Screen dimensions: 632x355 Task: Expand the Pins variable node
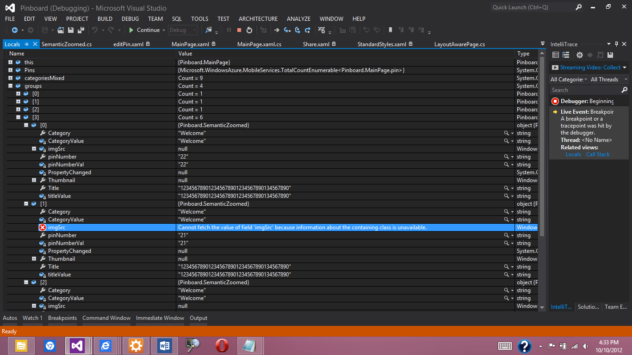[x=10, y=70]
